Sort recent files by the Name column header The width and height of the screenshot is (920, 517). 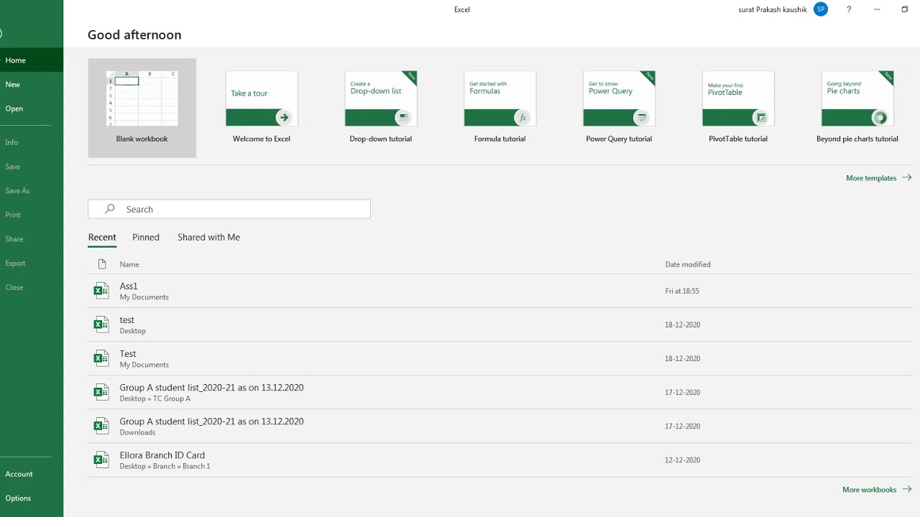pos(129,264)
